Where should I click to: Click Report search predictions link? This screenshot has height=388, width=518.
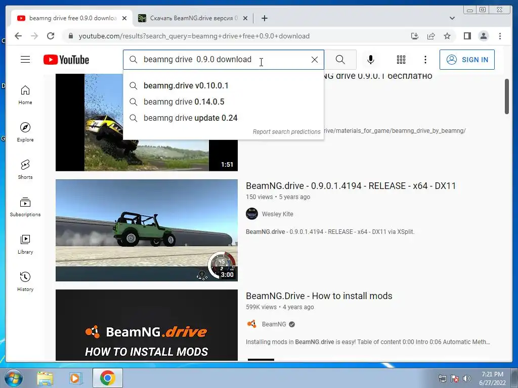pos(286,132)
